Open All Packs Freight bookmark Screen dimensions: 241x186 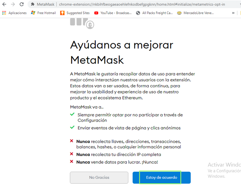[154, 13]
